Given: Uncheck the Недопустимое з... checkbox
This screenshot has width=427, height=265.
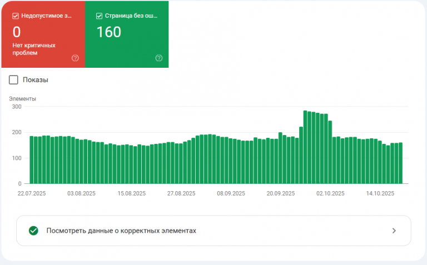Looking at the screenshot, I should click(x=16, y=16).
